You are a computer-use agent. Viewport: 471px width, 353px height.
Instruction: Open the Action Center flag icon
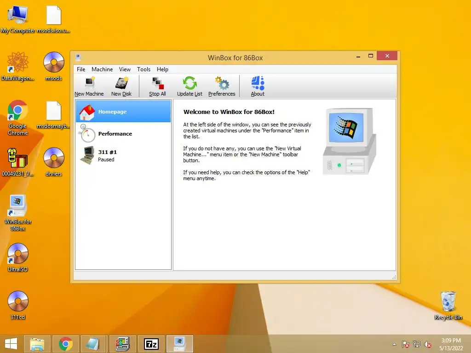click(x=406, y=344)
